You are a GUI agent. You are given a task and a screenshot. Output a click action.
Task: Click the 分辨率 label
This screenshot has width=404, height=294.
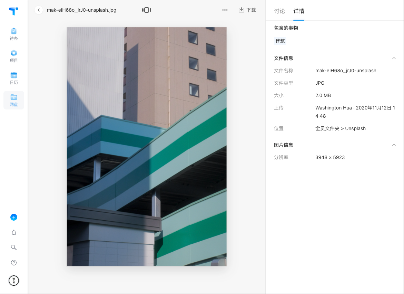click(281, 157)
